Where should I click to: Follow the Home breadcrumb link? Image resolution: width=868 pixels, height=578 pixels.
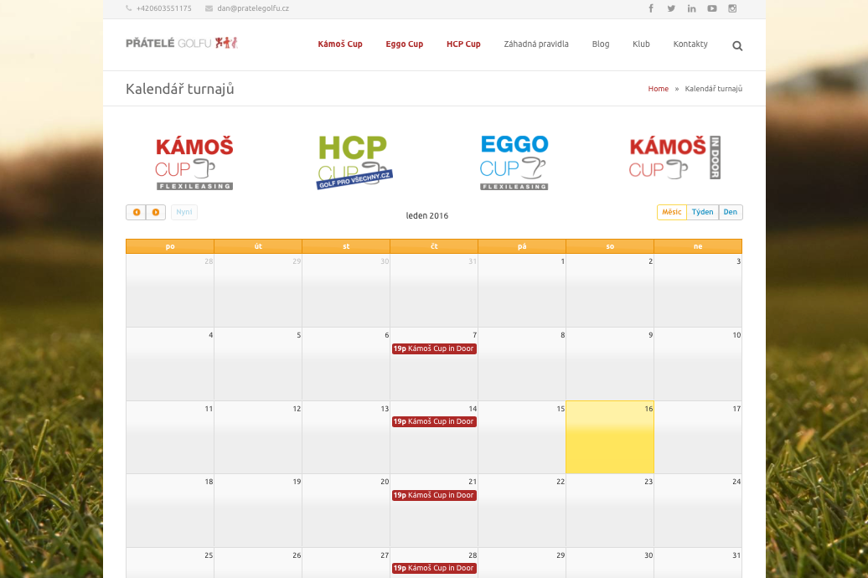[659, 89]
